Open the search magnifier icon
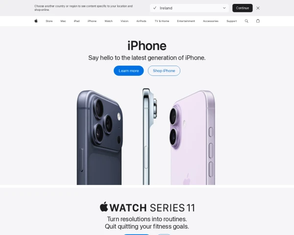The height and width of the screenshot is (235, 294). pyautogui.click(x=246, y=21)
